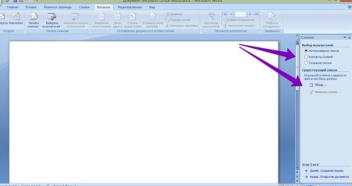Click the Начать слияние icon
This screenshot has height=186, width=352.
pos(34,17)
